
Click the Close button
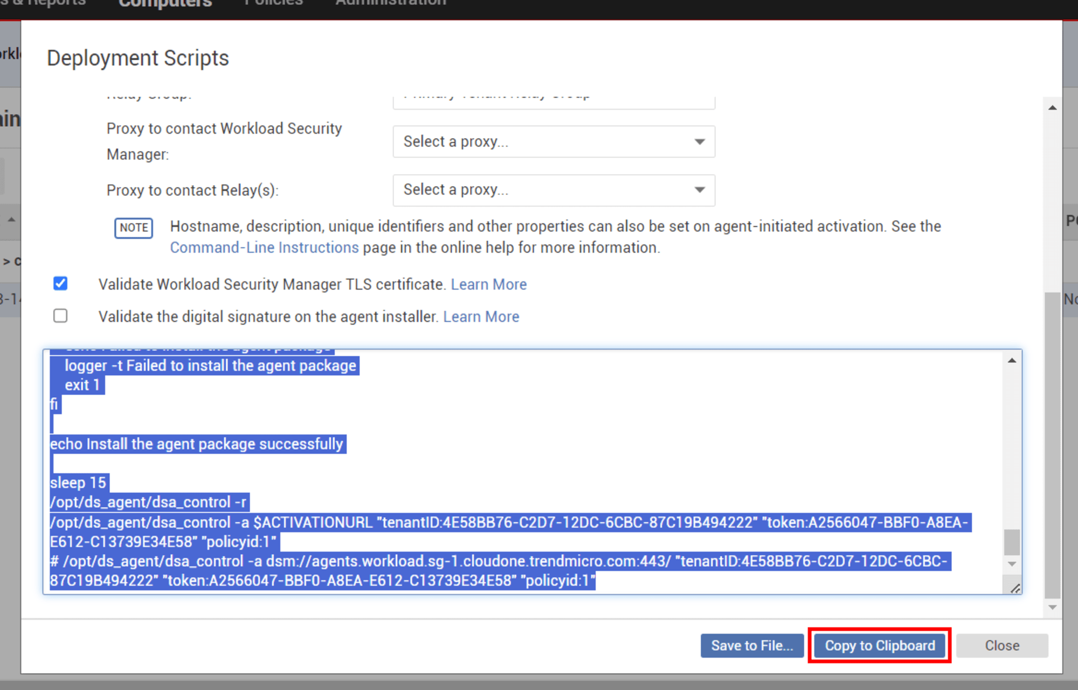pos(1002,645)
